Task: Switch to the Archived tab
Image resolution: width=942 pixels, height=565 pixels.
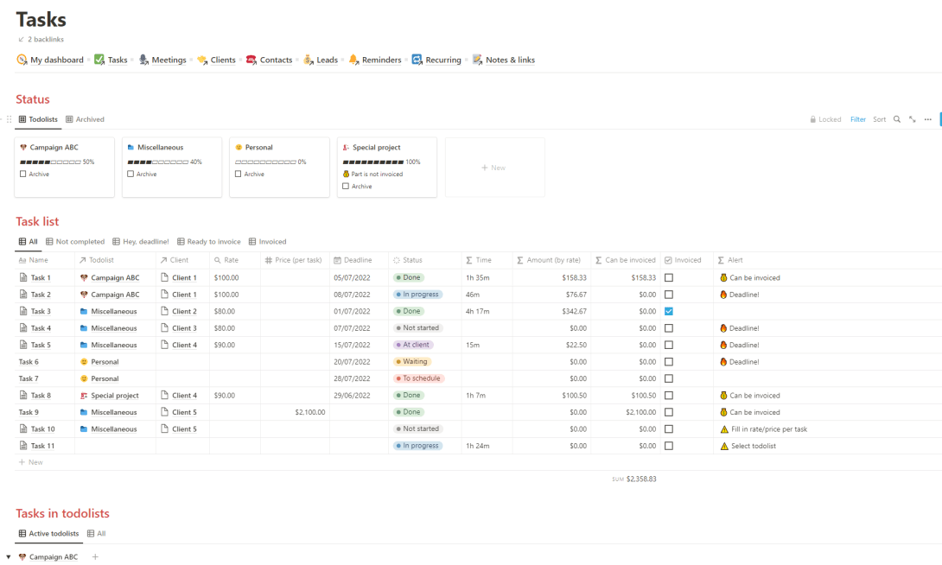Action: pyautogui.click(x=86, y=119)
